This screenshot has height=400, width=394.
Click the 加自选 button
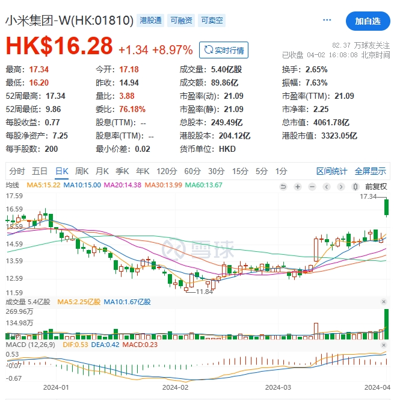coord(368,21)
